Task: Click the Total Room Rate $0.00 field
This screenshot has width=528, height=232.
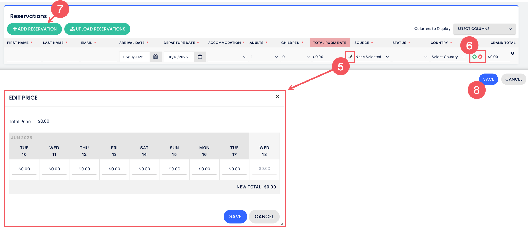Action: click(x=329, y=57)
